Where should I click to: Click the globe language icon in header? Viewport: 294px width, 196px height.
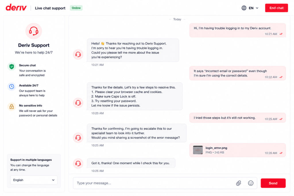coord(244,8)
